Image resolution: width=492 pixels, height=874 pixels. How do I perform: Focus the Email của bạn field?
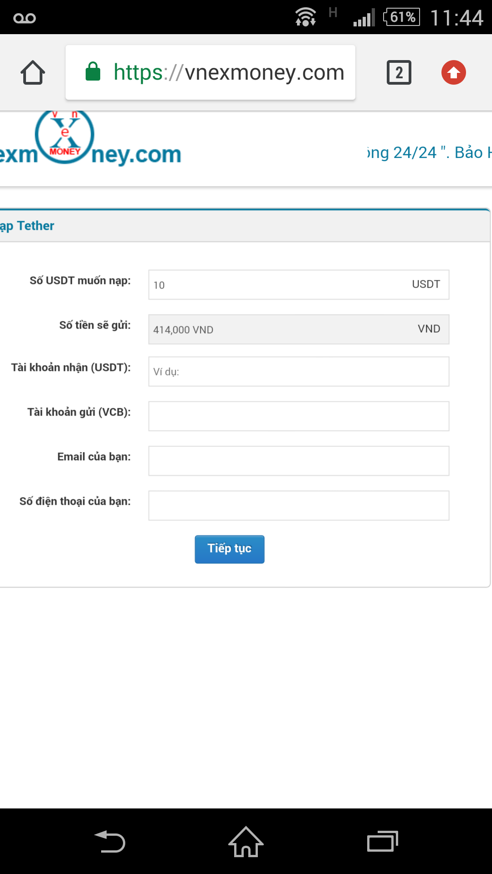299,461
